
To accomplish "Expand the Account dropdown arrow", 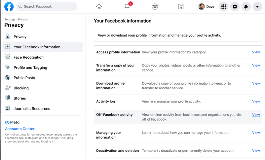I will (257, 7).
